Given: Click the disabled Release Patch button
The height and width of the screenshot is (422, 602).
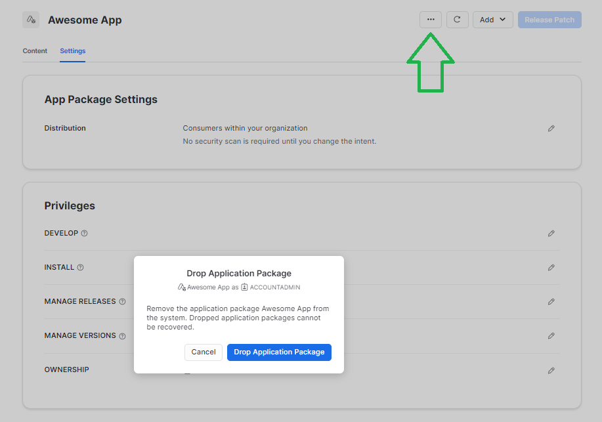Looking at the screenshot, I should coord(549,19).
